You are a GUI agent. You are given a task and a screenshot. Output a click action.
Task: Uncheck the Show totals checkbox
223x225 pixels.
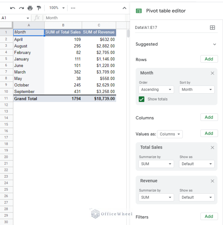[x=141, y=99]
